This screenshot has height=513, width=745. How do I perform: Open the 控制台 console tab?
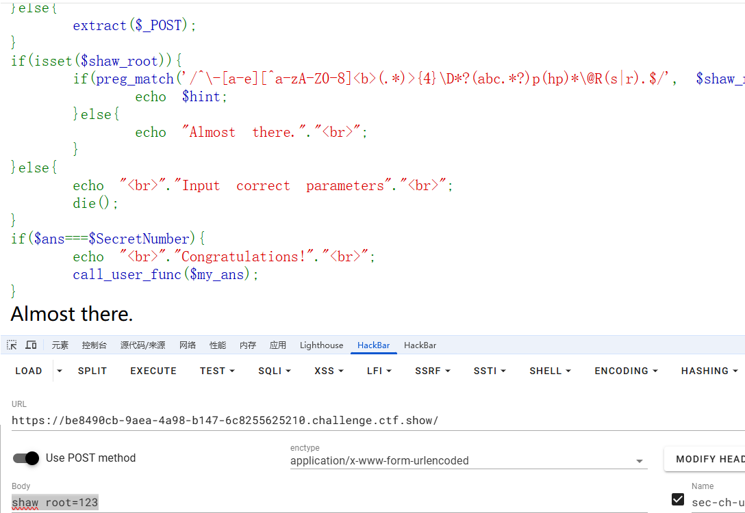click(x=94, y=345)
